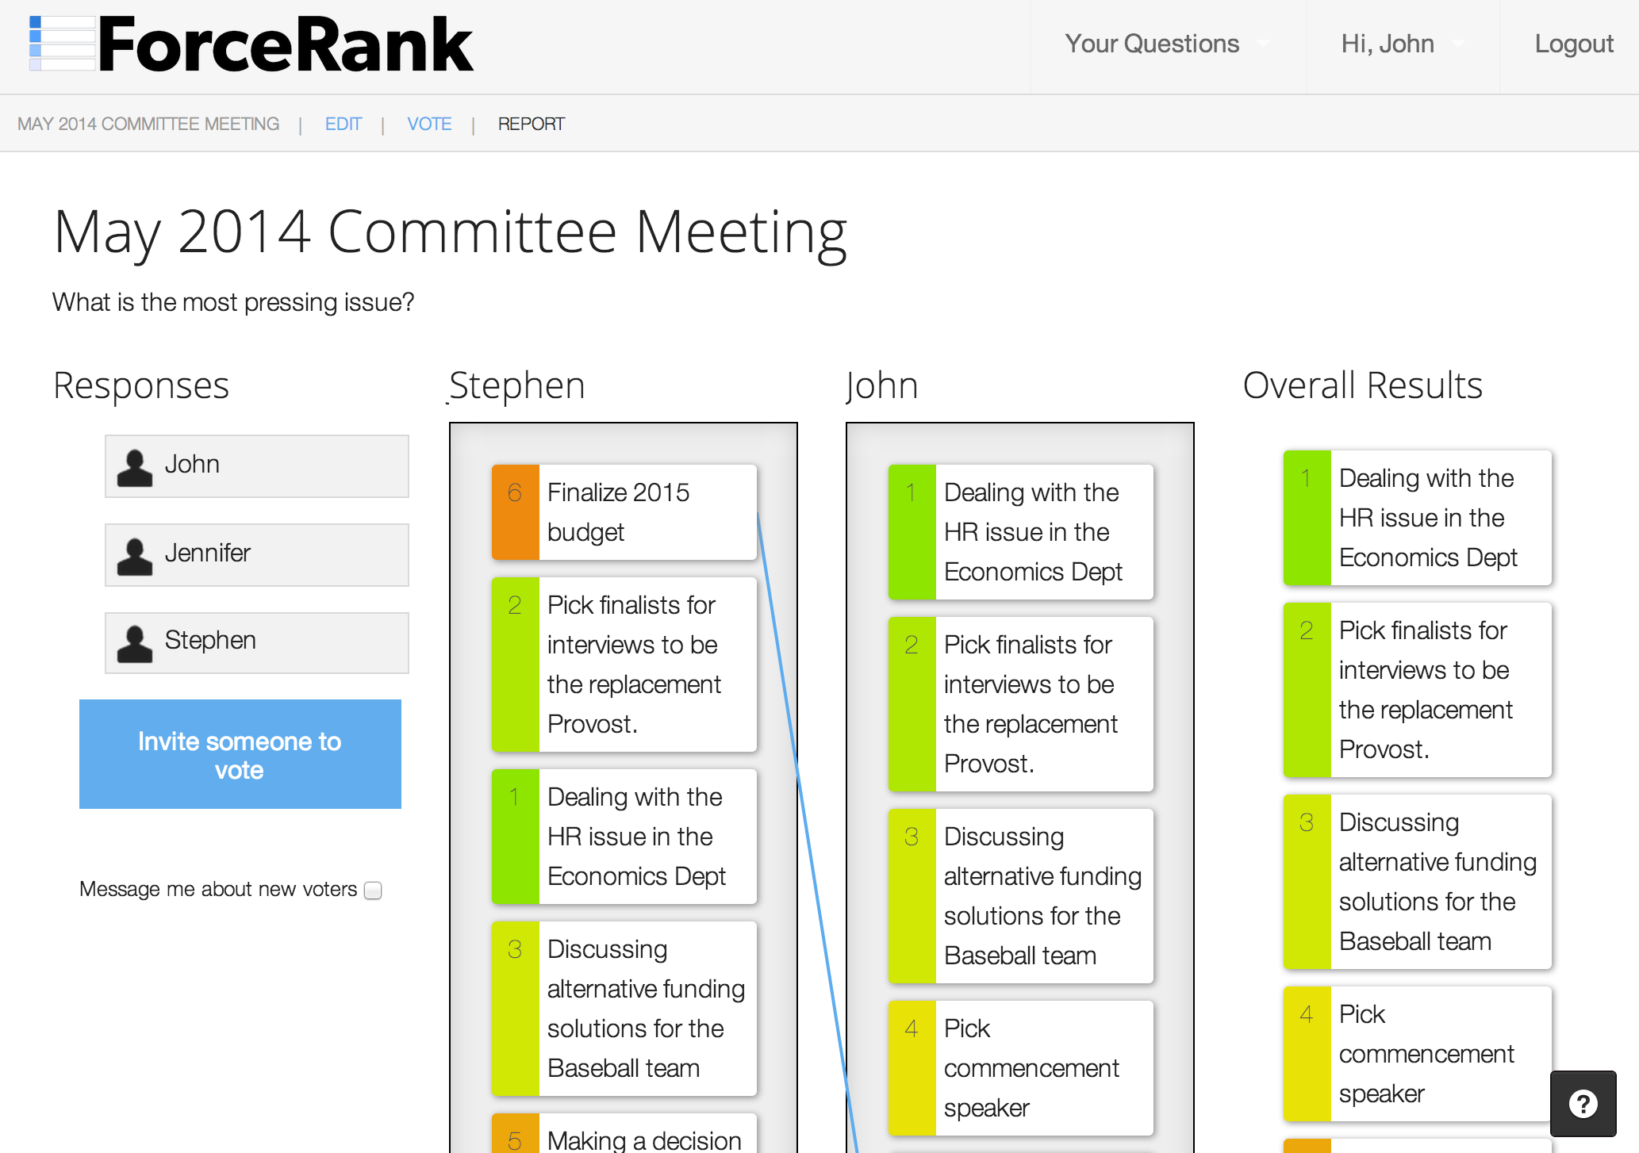This screenshot has height=1153, width=1639.
Task: Click the May 2014 Committee Meeting breadcrumb
Action: point(148,124)
